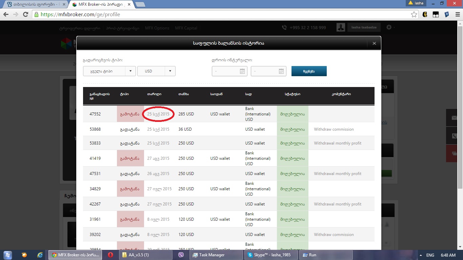Open MFX Capital menu item

[186, 28]
